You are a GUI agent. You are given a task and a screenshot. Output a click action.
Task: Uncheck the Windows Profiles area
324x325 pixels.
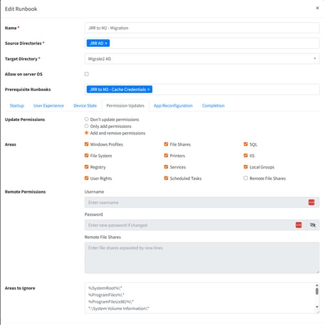pyautogui.click(x=87, y=144)
